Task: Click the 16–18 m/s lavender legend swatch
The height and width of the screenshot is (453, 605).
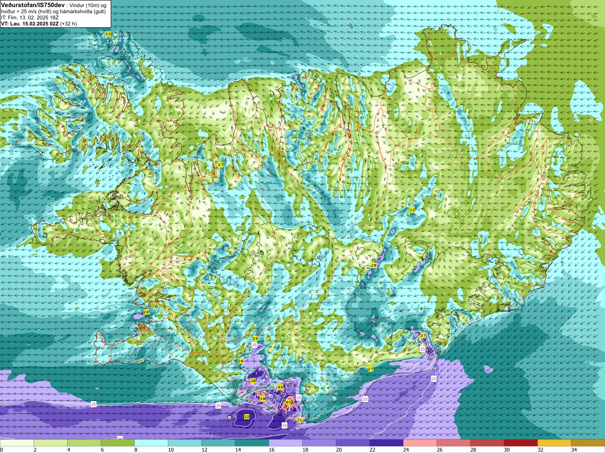Action: [285, 443]
